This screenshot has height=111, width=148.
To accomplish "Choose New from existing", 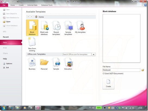I will click(x=32, y=44).
